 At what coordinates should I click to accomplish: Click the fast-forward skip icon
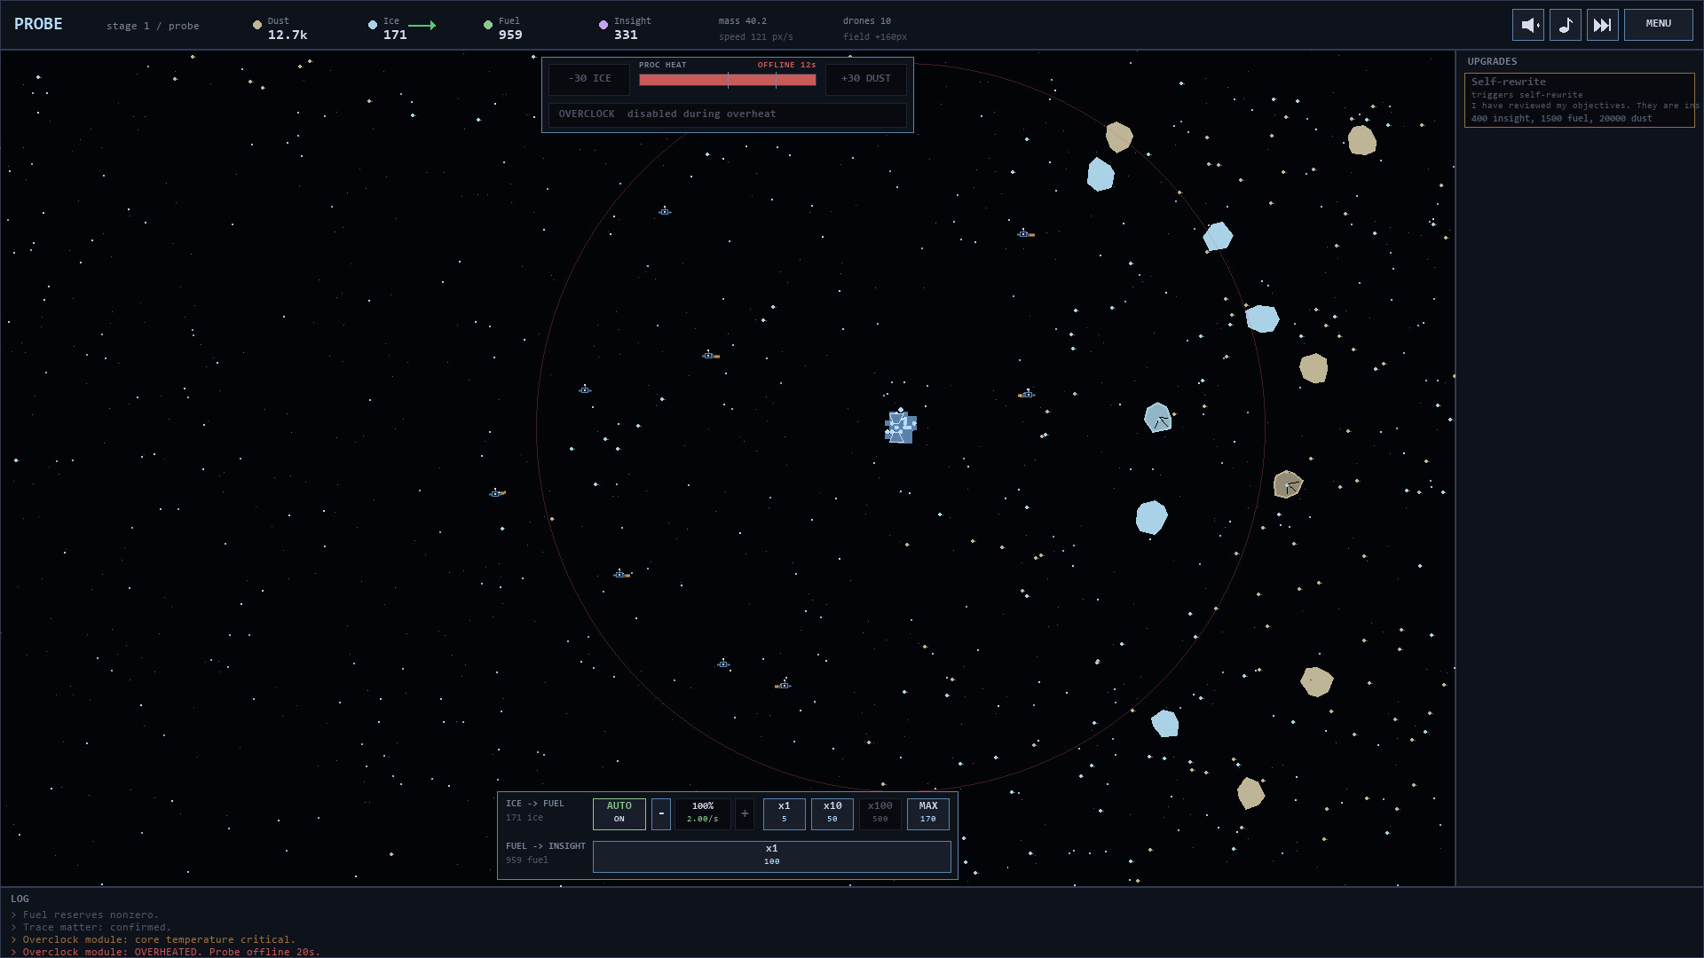click(x=1602, y=25)
